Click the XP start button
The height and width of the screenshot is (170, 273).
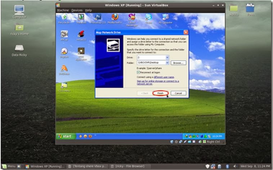coord(66,136)
